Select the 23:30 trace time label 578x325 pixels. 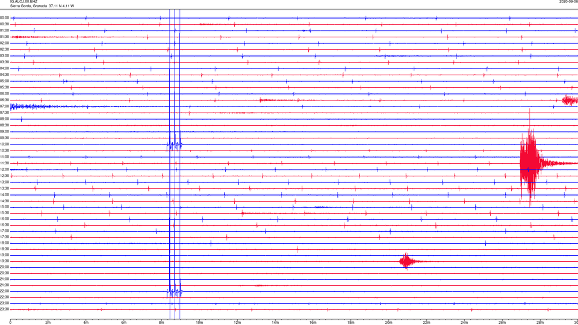click(4, 309)
